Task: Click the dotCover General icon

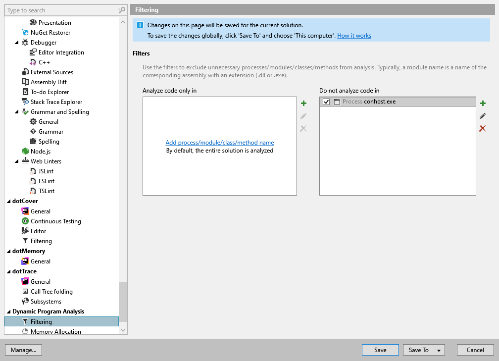Action: pos(25,211)
